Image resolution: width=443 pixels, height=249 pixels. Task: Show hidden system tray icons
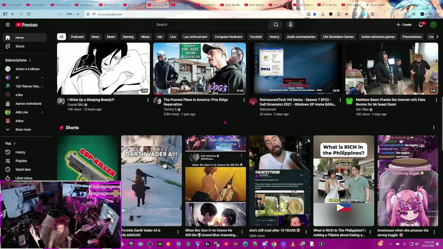coord(391,244)
